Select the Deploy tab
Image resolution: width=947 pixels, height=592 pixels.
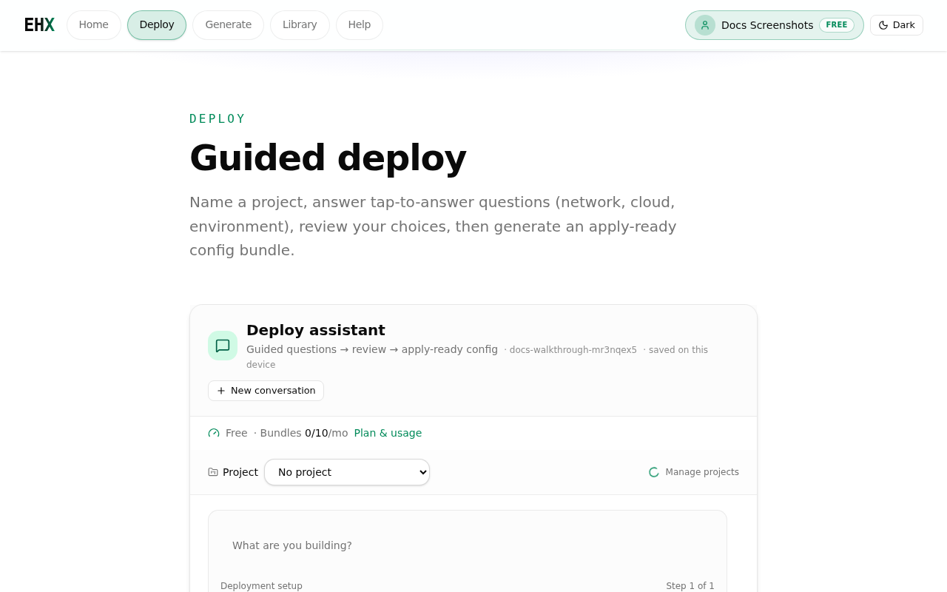[157, 25]
